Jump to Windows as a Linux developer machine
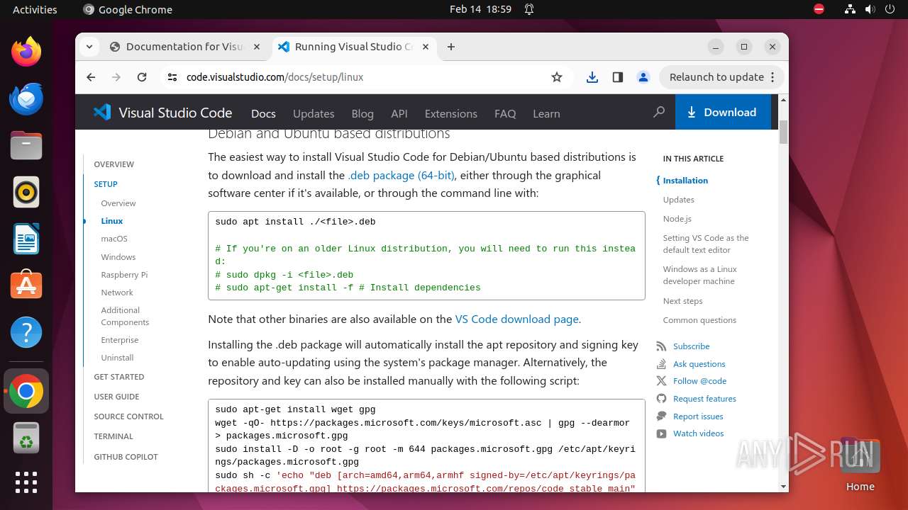The image size is (908, 510). pos(700,275)
